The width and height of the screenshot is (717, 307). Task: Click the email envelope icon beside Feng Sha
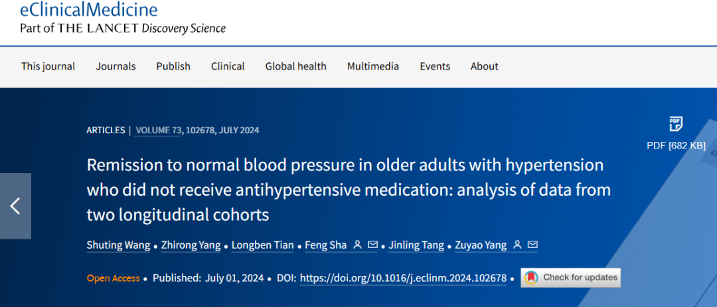tap(372, 245)
